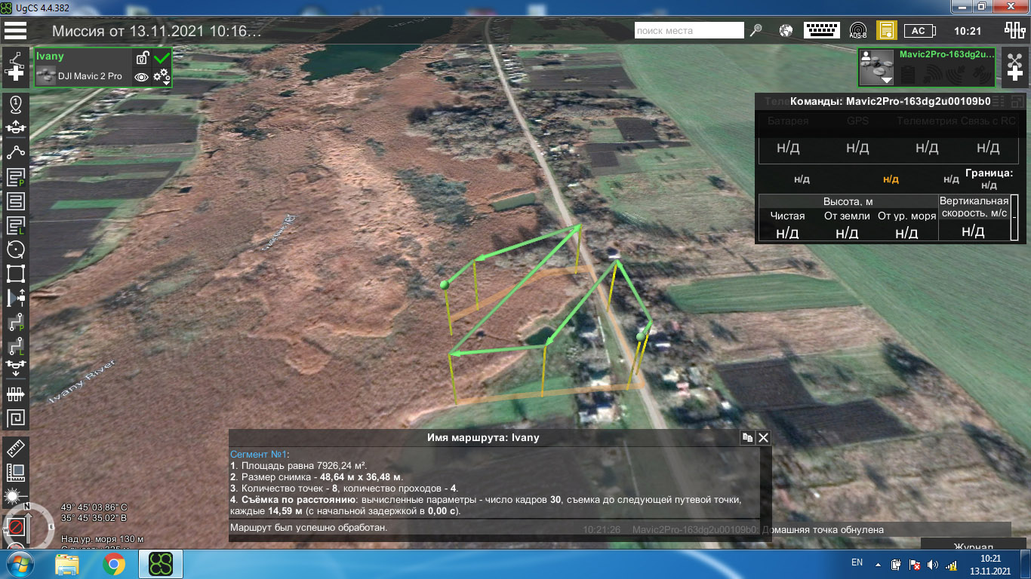
Task: Open the measure distance ruler tool
Action: [15, 449]
